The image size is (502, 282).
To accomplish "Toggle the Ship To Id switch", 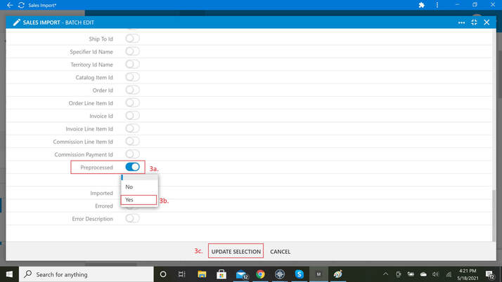I will tap(132, 39).
